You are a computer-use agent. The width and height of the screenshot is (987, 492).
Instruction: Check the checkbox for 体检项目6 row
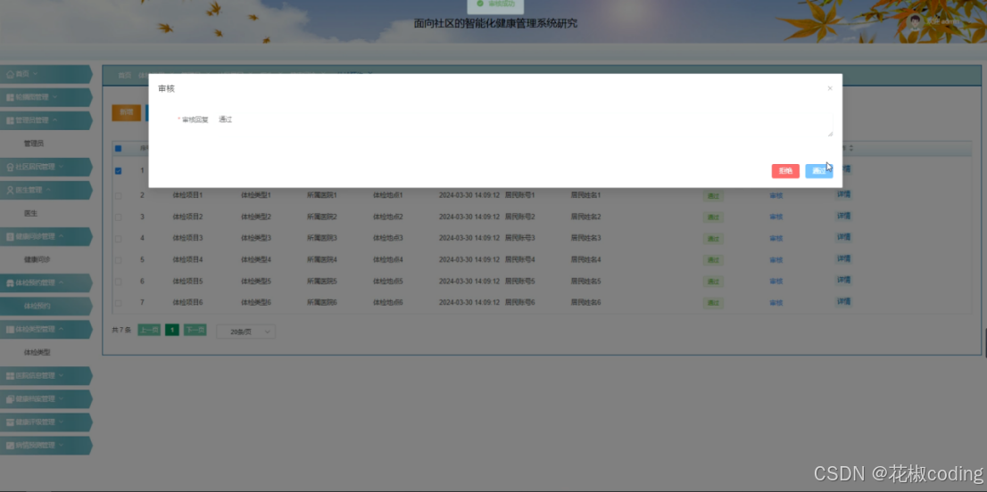click(x=118, y=303)
